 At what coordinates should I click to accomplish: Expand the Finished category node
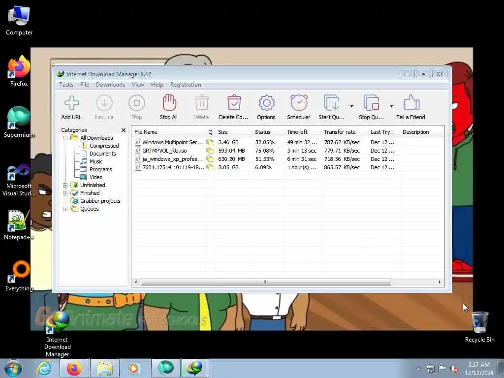click(x=65, y=193)
